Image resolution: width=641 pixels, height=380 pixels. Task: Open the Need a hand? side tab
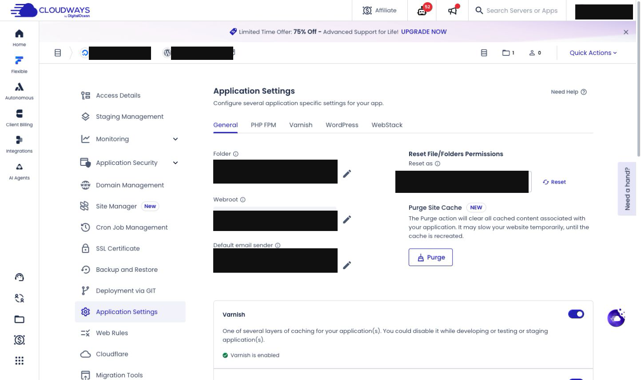(627, 189)
